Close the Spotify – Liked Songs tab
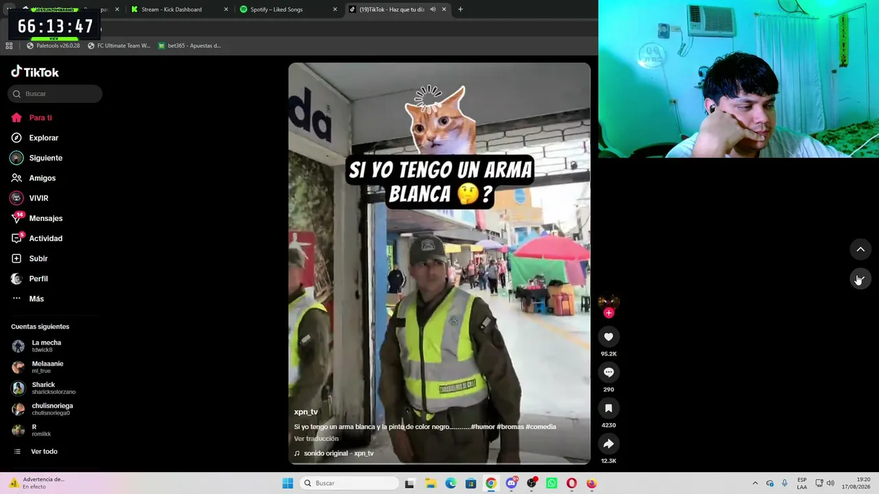The image size is (879, 494). click(335, 10)
